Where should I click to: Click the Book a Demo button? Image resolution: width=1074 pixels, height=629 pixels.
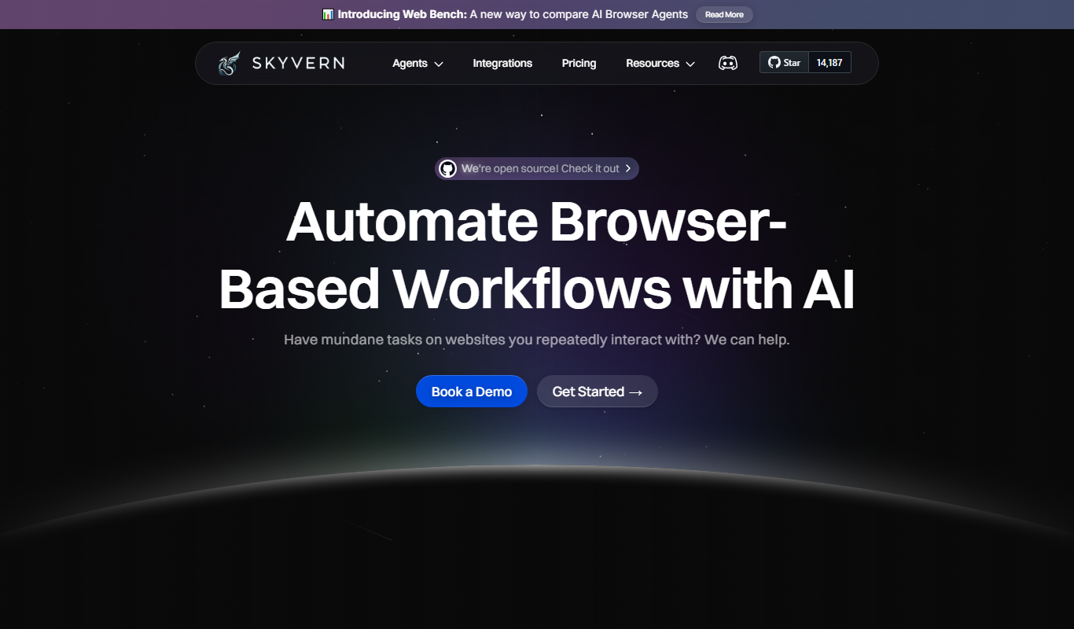point(472,392)
